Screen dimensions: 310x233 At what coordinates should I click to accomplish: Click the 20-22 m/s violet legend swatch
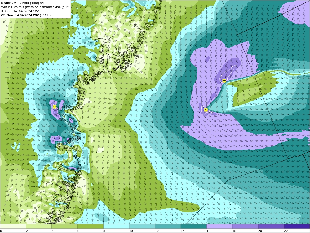pos(271,226)
